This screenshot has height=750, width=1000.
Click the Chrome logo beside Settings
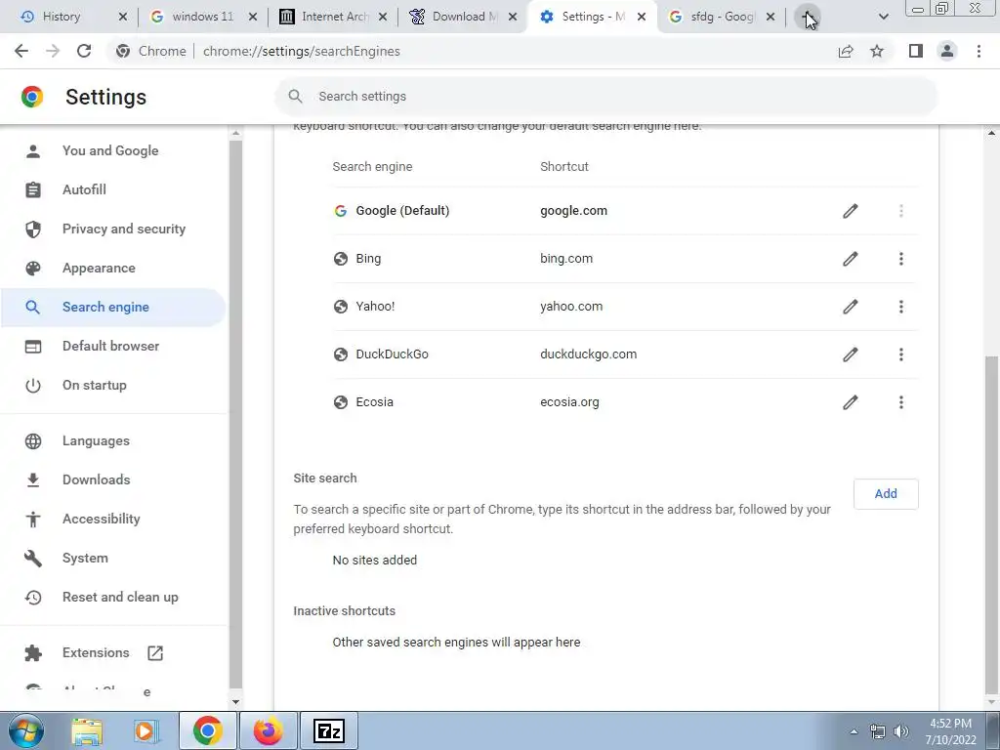(x=32, y=97)
